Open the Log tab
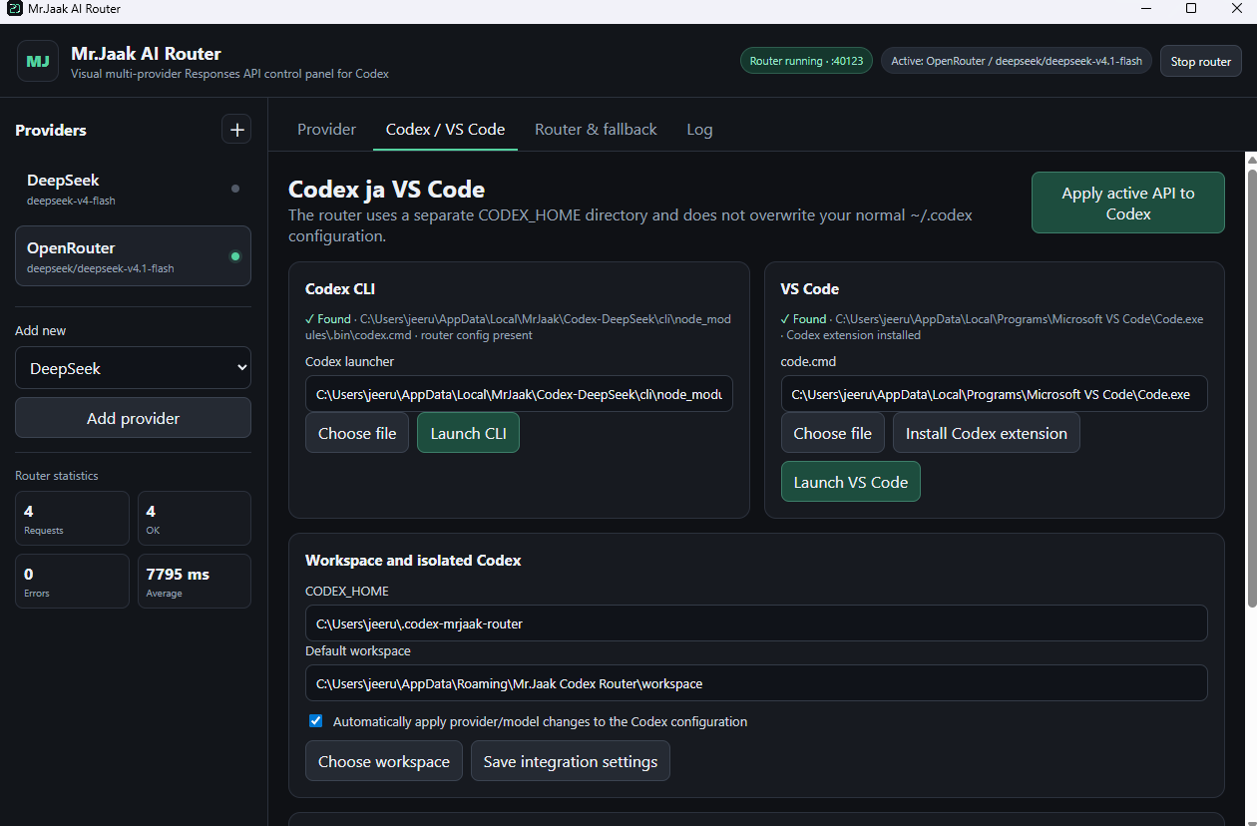Screen dimensions: 1257x826 point(699,130)
